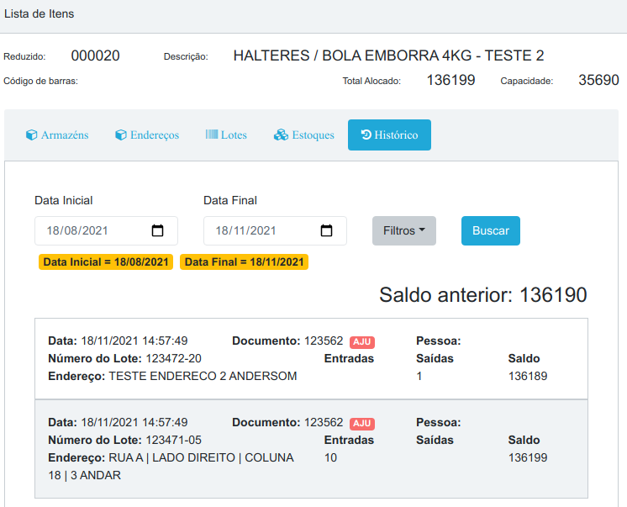The image size is (627, 507).
Task: Click address TESTE ENDERECO 2 ANDERSOM
Action: tap(203, 376)
